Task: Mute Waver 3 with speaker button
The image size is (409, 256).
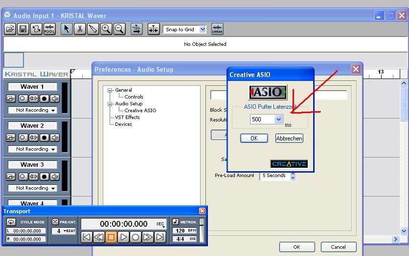Action: click(x=54, y=177)
